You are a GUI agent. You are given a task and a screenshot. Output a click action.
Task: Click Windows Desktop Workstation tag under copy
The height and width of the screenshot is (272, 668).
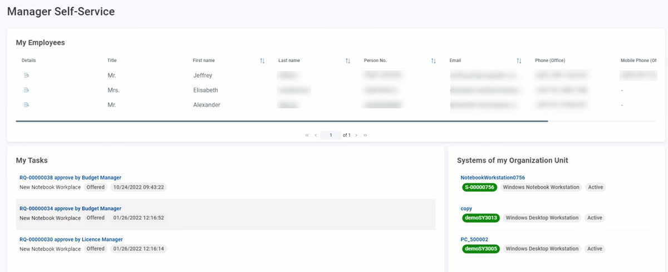point(542,218)
